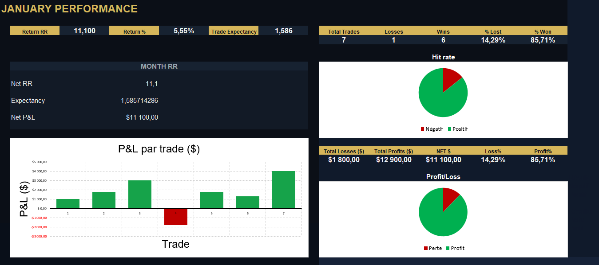
Task: Select $11 100,00 under NET $
Action: pos(443,160)
